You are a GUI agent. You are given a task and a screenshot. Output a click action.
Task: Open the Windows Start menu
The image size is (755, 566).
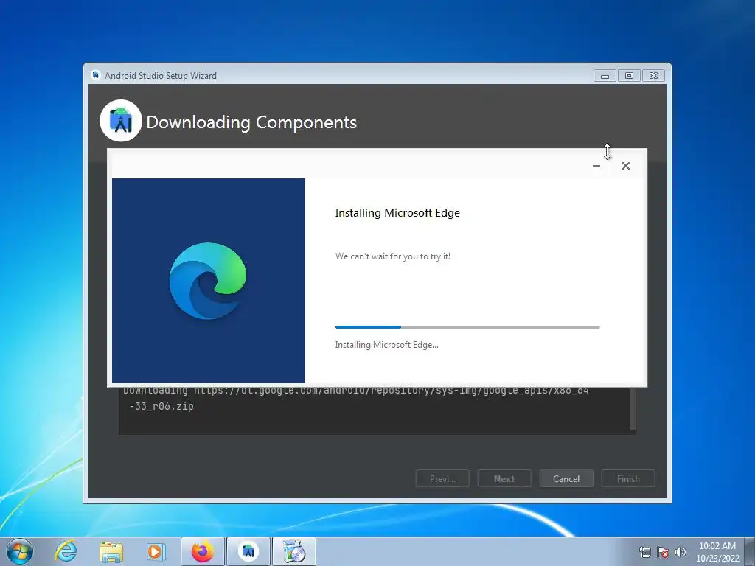click(x=20, y=551)
